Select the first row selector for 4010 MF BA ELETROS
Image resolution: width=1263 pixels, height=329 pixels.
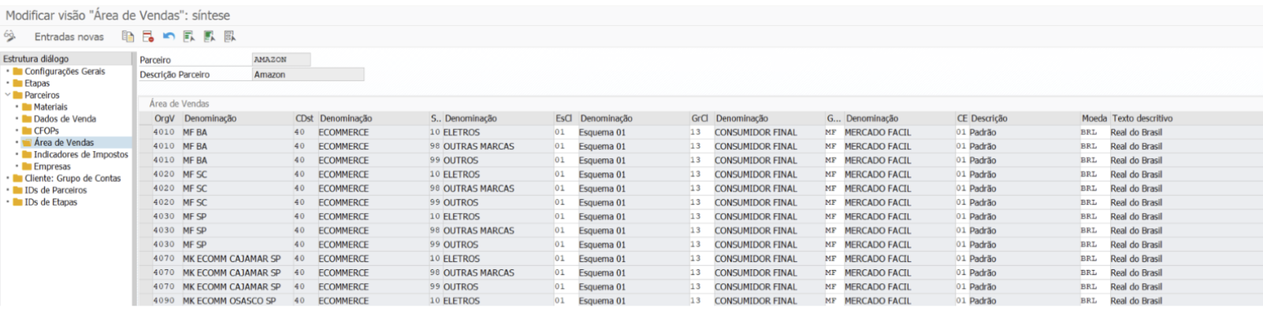pyautogui.click(x=145, y=132)
